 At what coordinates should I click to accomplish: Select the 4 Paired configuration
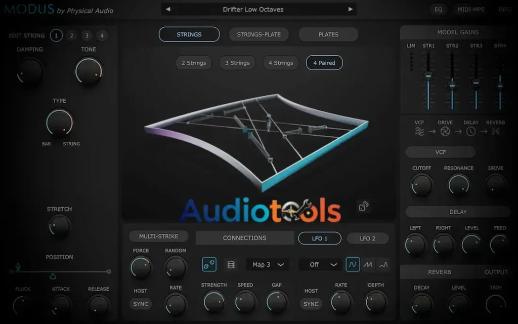coord(324,63)
